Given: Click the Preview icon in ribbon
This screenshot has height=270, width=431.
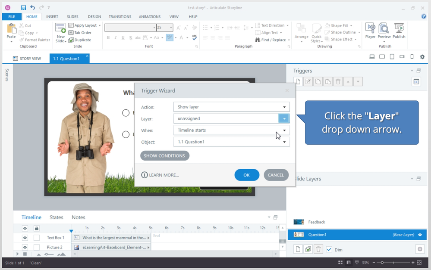Looking at the screenshot, I should pos(384,31).
